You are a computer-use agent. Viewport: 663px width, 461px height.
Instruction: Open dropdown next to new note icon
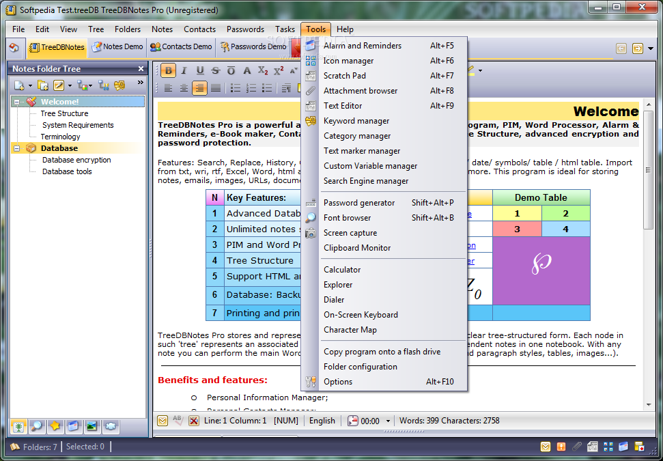click(x=30, y=86)
